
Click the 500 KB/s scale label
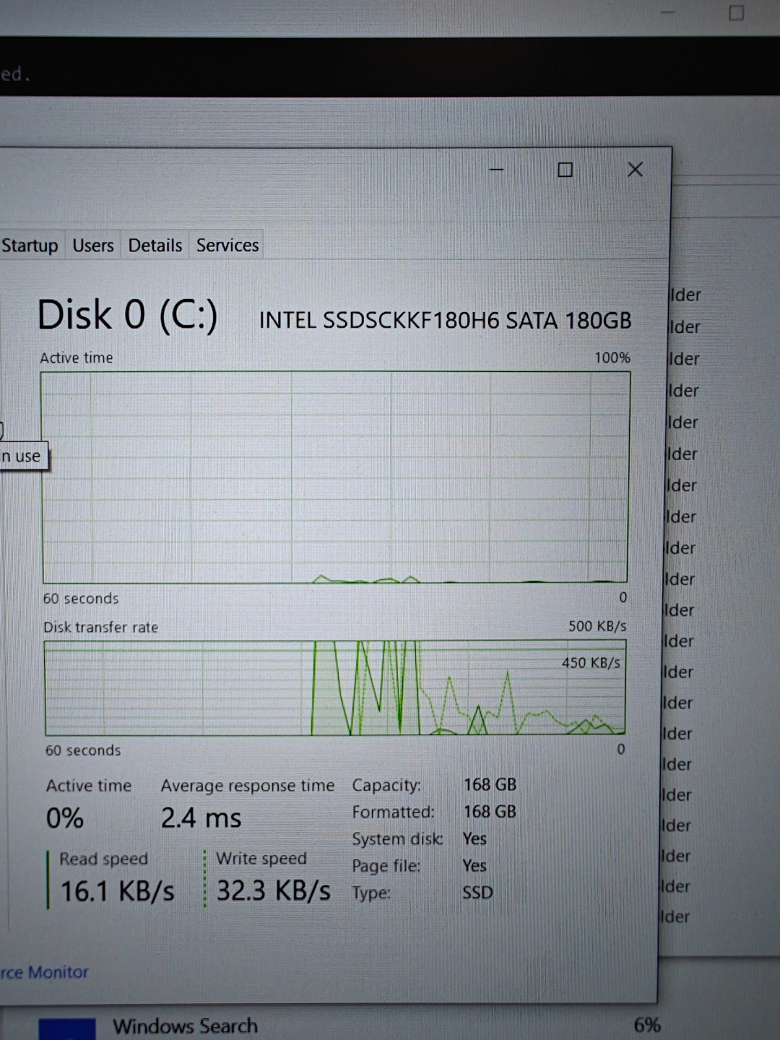(x=597, y=627)
